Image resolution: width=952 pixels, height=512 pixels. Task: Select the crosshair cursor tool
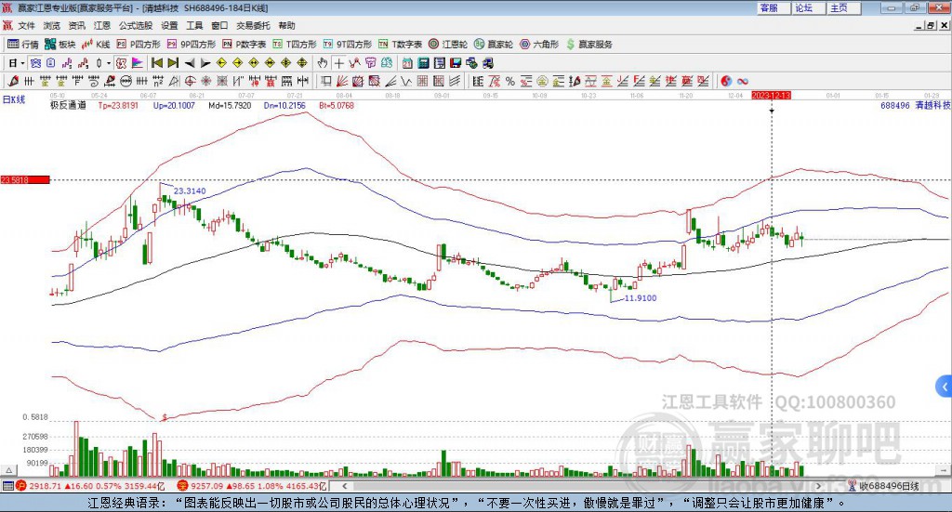[x=338, y=63]
